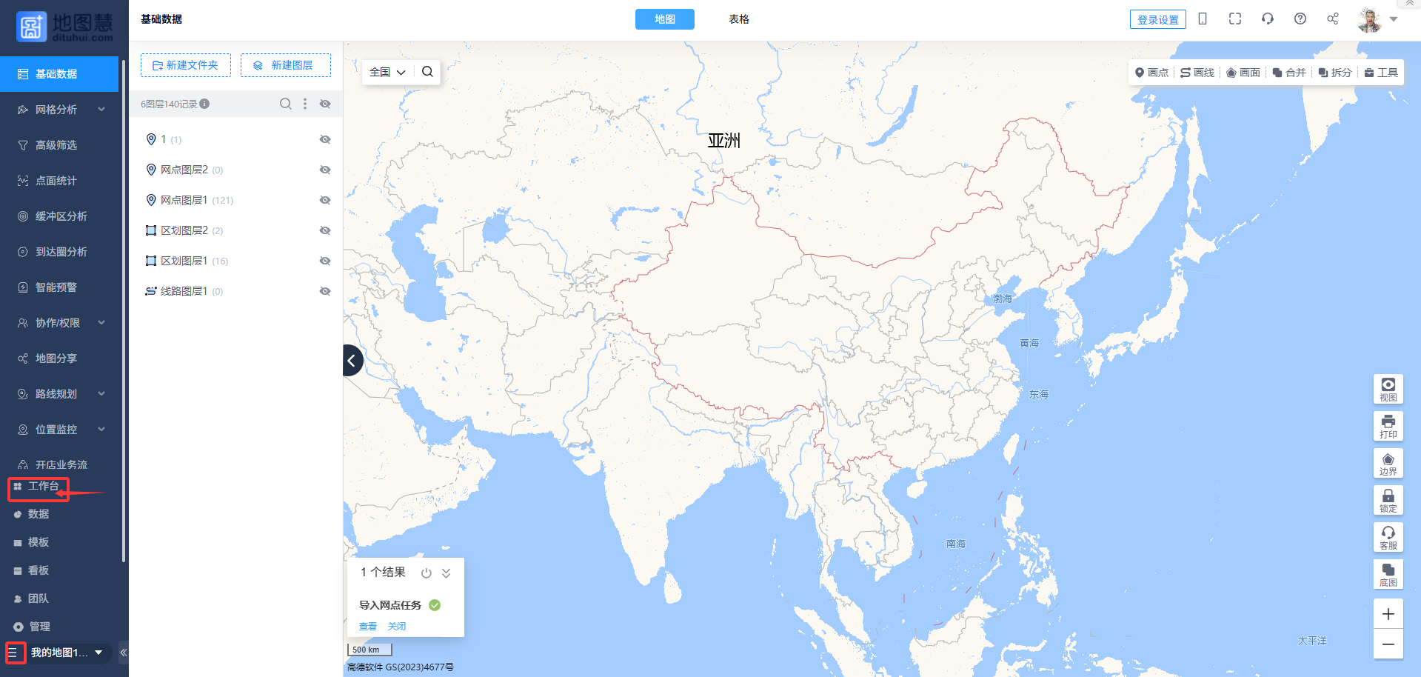Viewport: 1421px width, 677px height.
Task: Click the map search magnifier icon
Action: point(427,72)
